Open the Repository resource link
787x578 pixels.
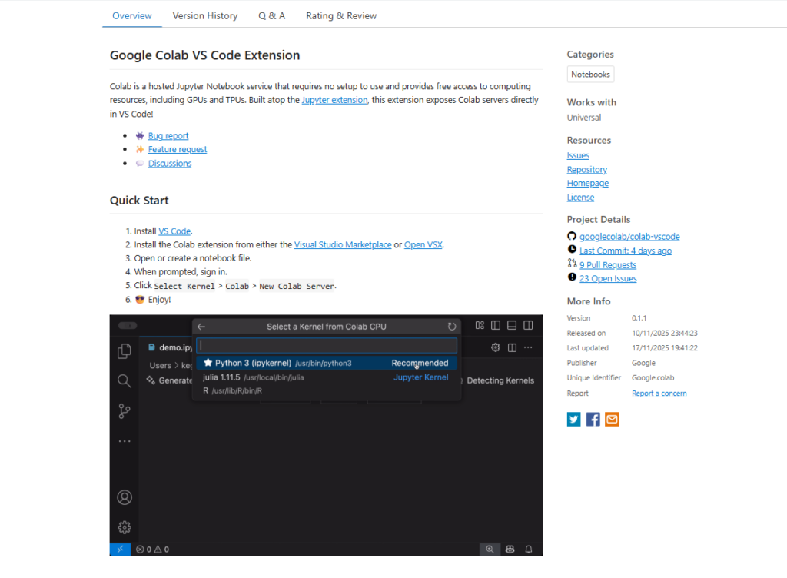coord(586,170)
